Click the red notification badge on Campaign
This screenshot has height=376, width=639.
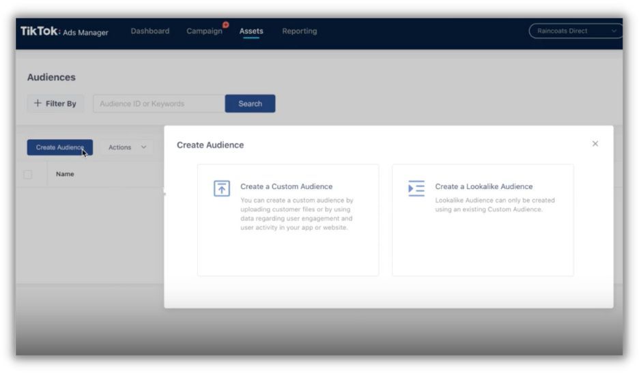[x=226, y=25]
